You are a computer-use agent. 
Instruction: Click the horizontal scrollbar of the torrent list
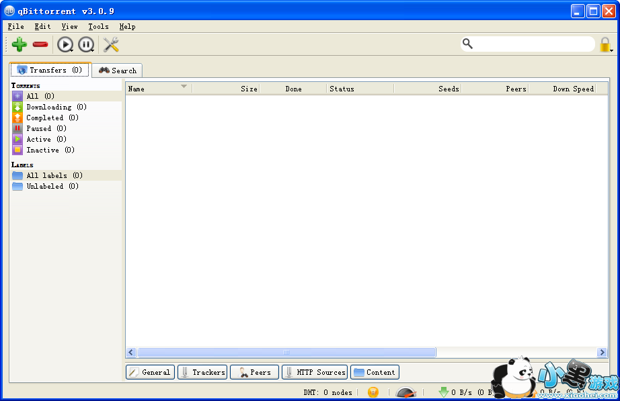tap(287, 352)
